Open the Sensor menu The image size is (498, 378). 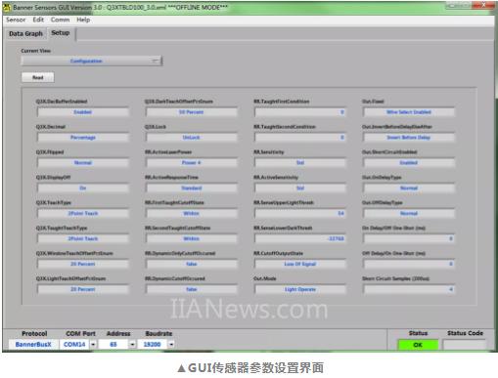(16, 20)
